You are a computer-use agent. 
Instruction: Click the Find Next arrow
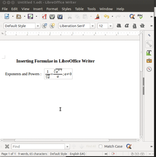tap(82, 147)
